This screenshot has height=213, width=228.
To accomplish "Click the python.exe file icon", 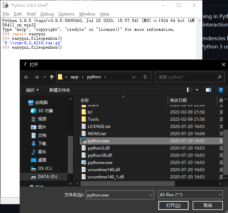I will click(x=84, y=141).
